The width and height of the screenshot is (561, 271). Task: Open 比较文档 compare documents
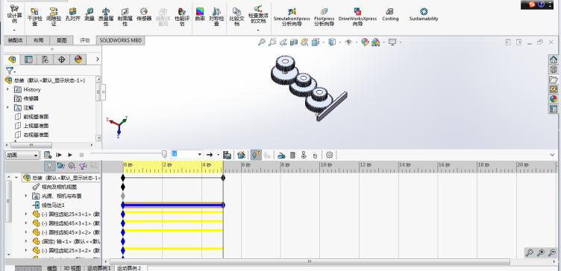236,16
